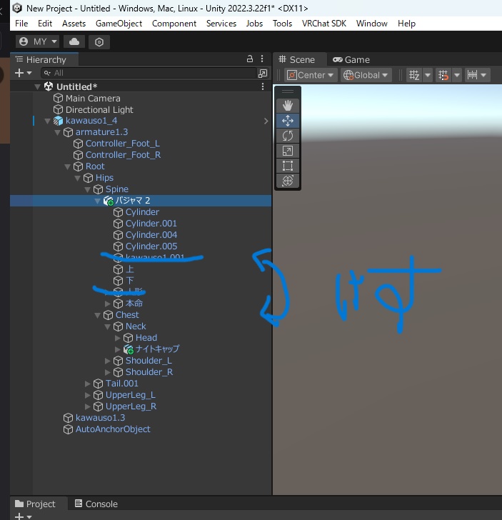Open grid visibility dropdown arrow
Viewport: 502px width, 520px height.
[428, 75]
